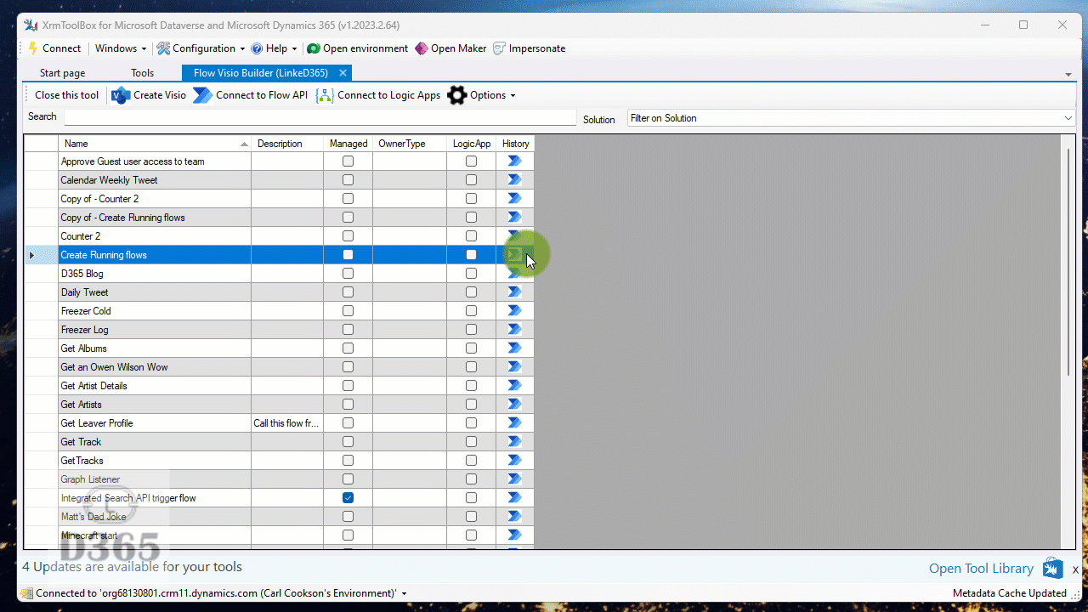Toggle Managed checkbox for Approve Guest user access
Screen dimensions: 1088x612
[x=348, y=161]
